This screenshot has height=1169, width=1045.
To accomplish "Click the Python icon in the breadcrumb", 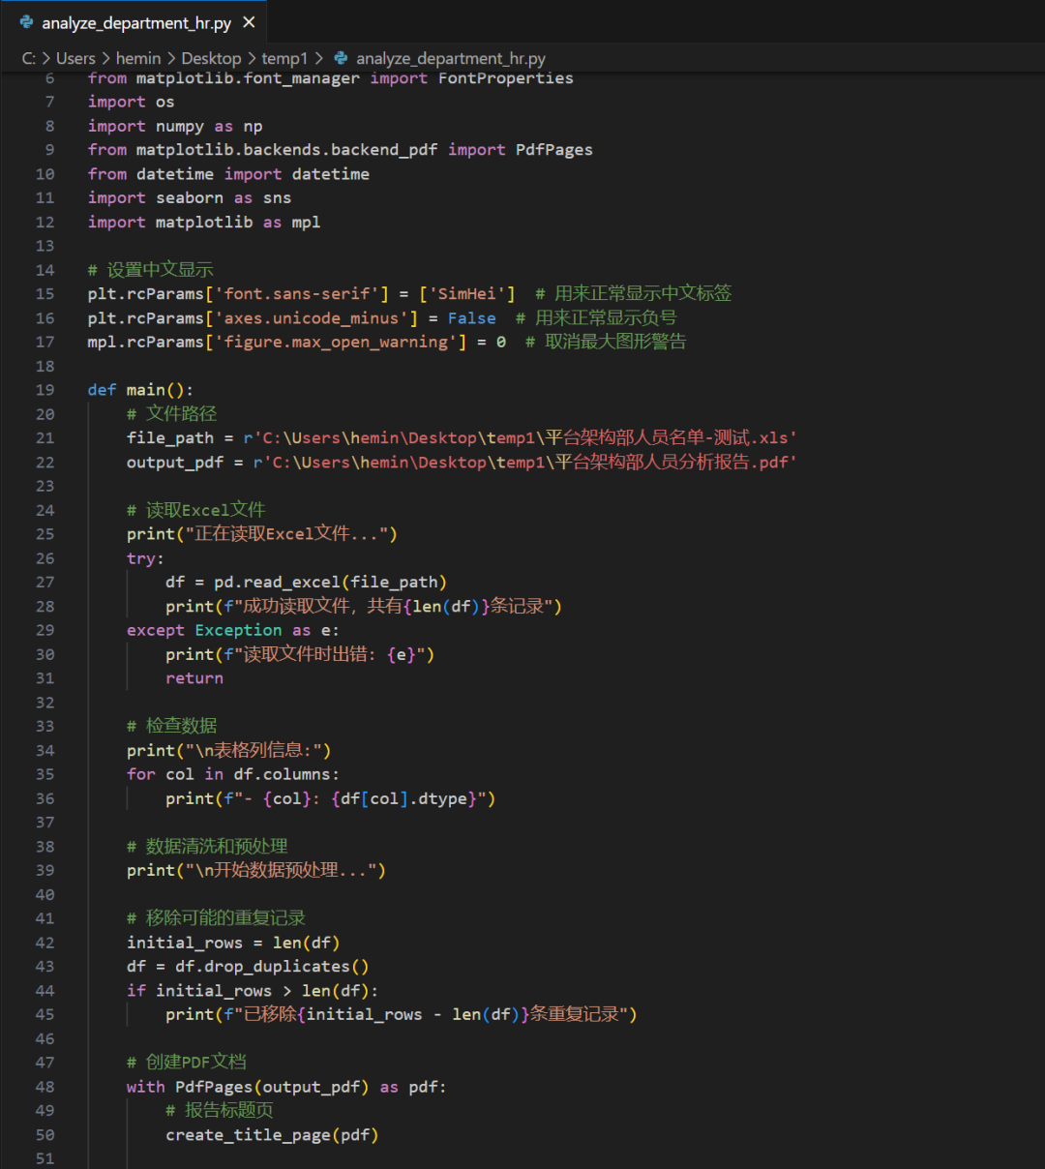I will click(341, 58).
